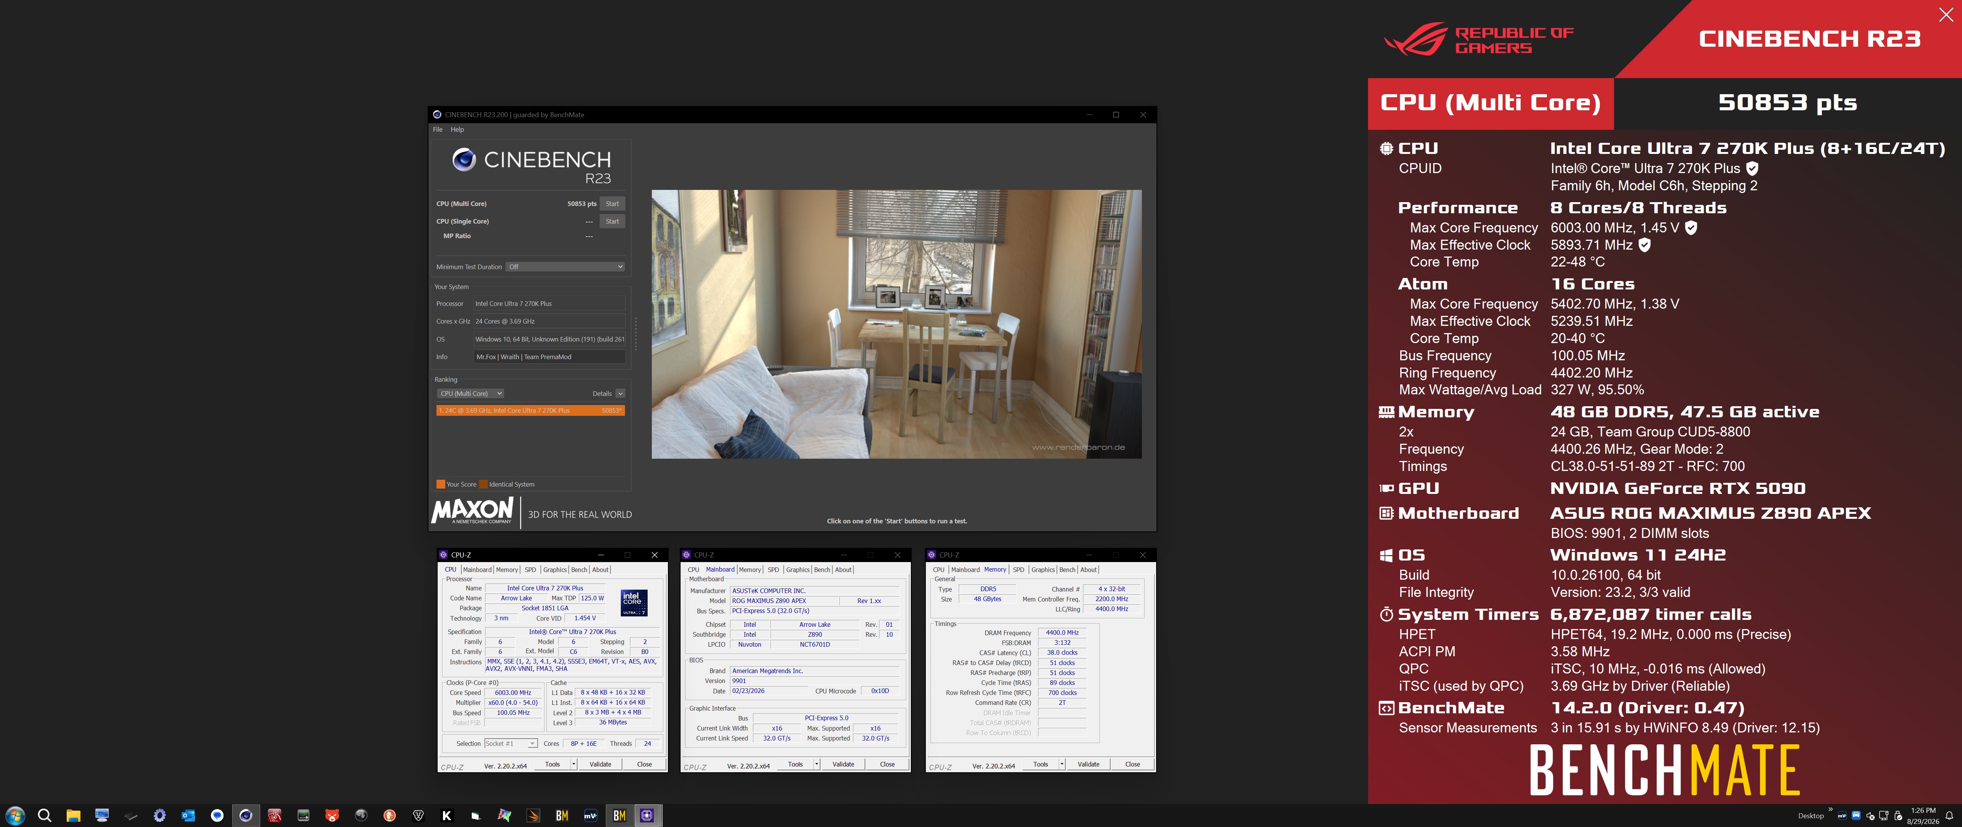Click the Intel Core Ultra 7 logo
This screenshot has width=1962, height=827.
tap(634, 603)
